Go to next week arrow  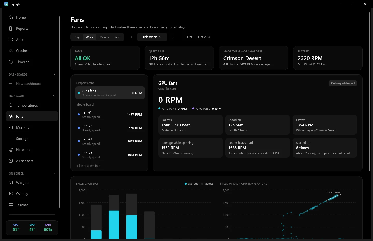(173, 37)
